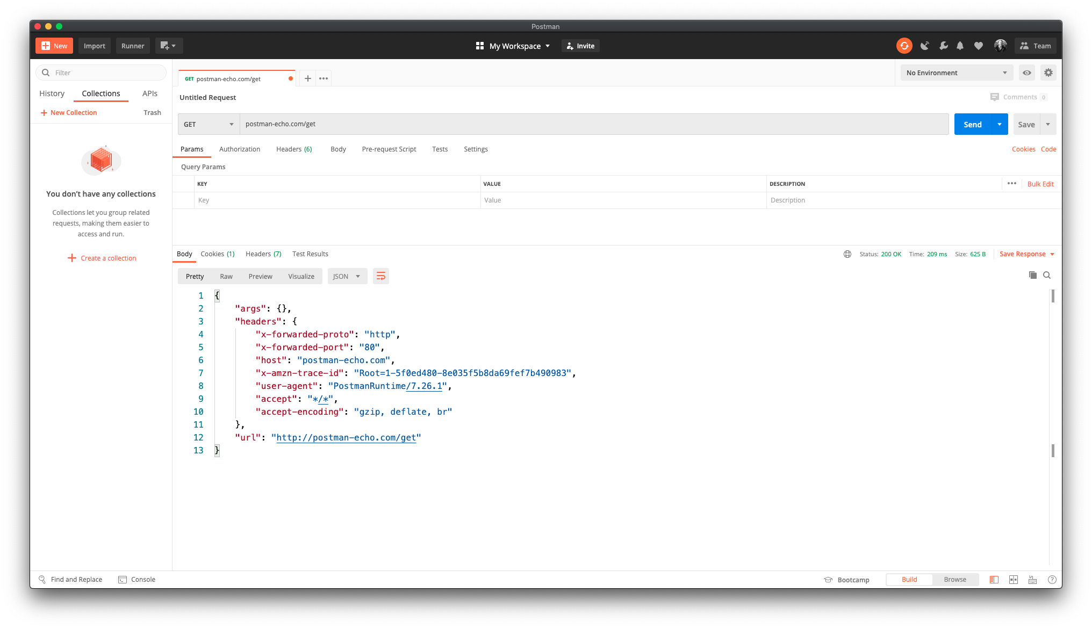Open the Trash link
The height and width of the screenshot is (628, 1092).
tap(152, 112)
